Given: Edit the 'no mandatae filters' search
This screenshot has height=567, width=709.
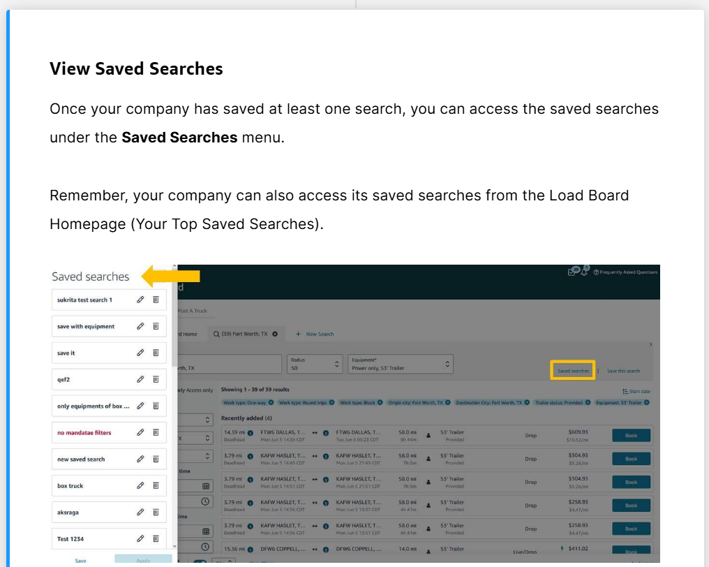Looking at the screenshot, I should point(140,432).
